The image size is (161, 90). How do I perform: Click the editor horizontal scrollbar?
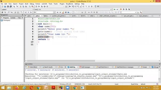coord(61,61)
